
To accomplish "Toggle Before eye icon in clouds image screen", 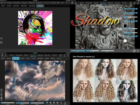I will pyautogui.click(x=61, y=55).
